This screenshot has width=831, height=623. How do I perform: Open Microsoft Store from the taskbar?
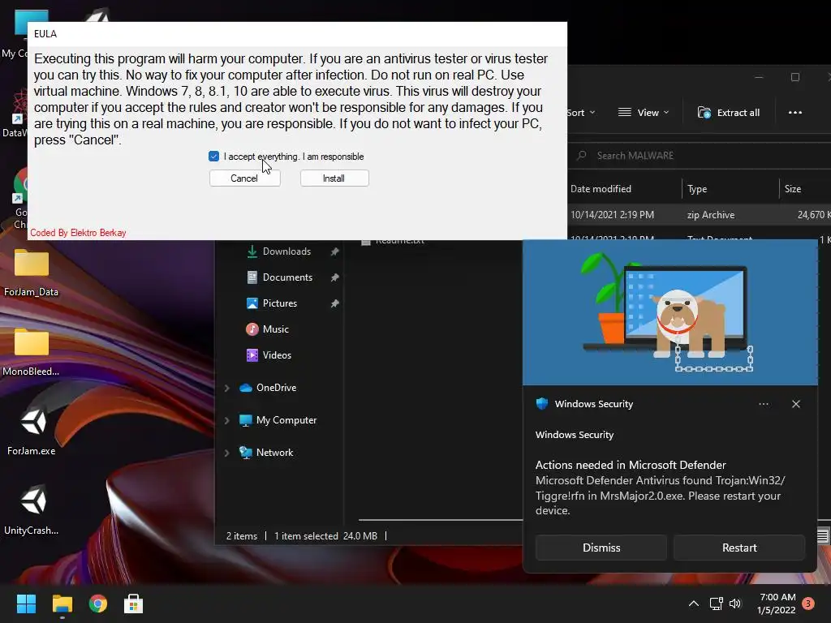134,604
